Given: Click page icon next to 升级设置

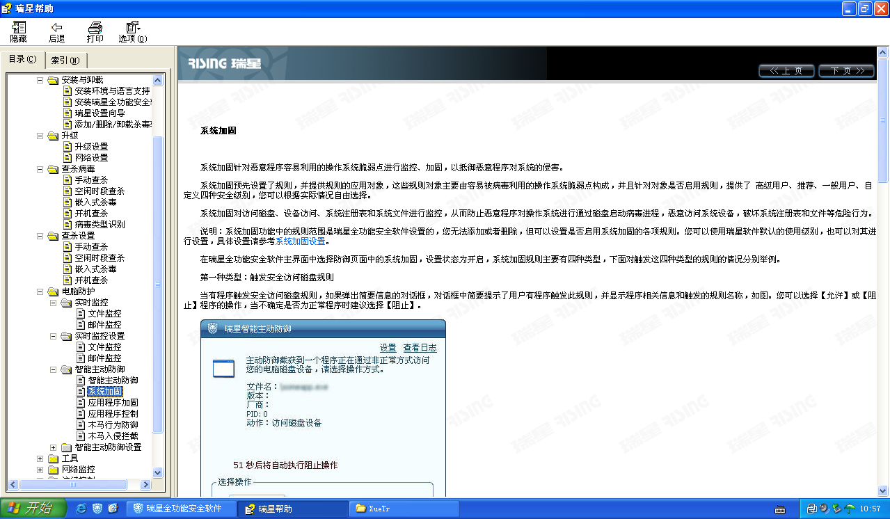Looking at the screenshot, I should [67, 147].
